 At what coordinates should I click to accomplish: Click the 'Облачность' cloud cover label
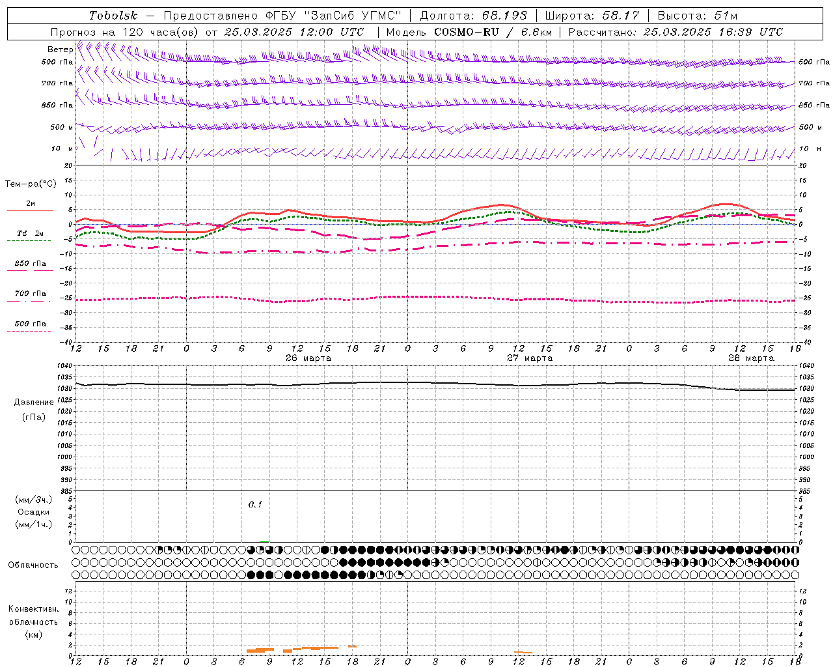[33, 565]
